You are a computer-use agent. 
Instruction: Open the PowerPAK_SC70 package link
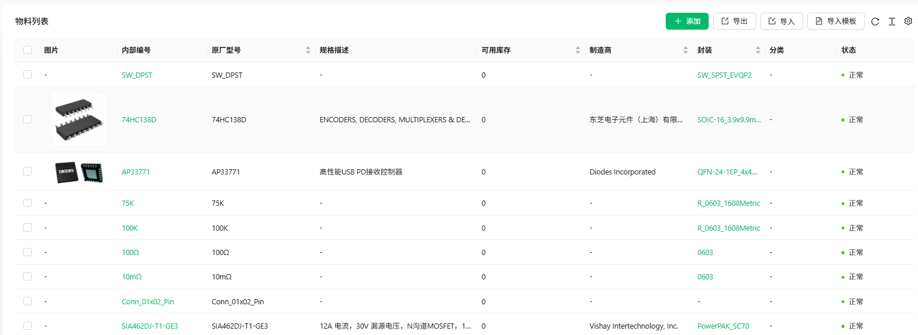pos(723,326)
